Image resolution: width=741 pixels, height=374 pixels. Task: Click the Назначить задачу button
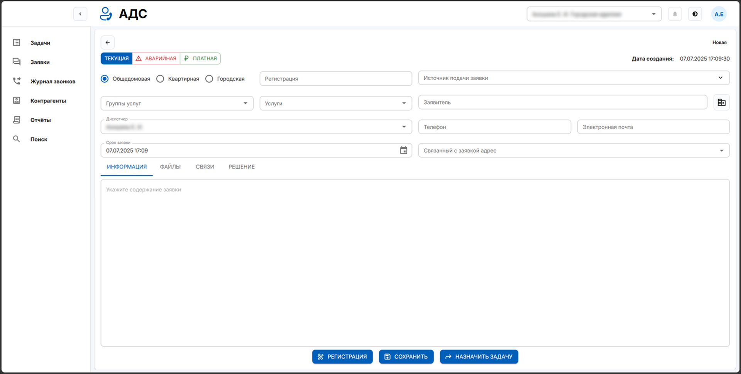[479, 357]
